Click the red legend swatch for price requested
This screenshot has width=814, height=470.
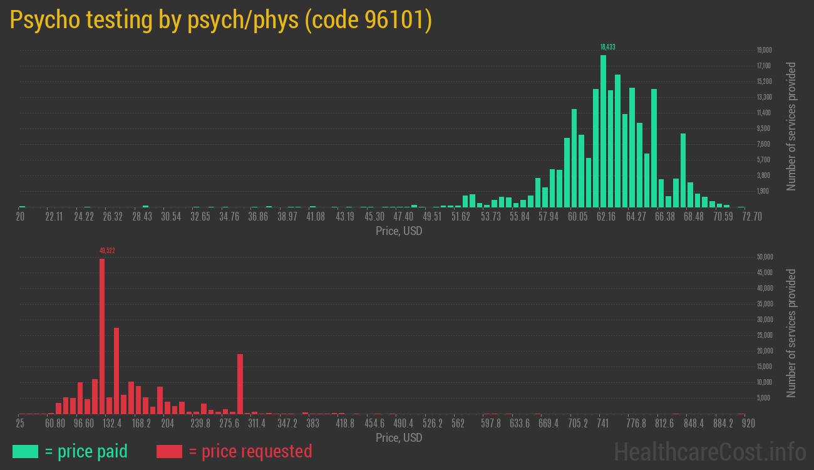[x=169, y=451]
